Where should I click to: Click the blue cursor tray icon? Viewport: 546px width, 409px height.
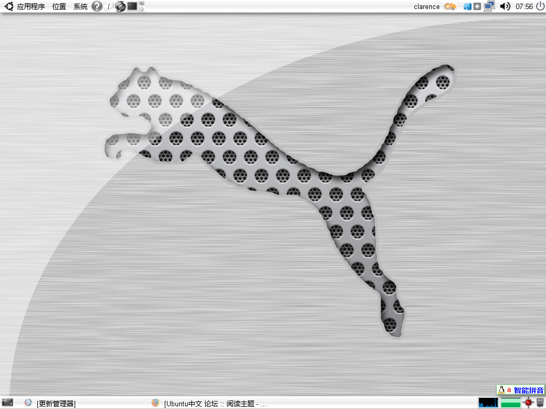467,6
